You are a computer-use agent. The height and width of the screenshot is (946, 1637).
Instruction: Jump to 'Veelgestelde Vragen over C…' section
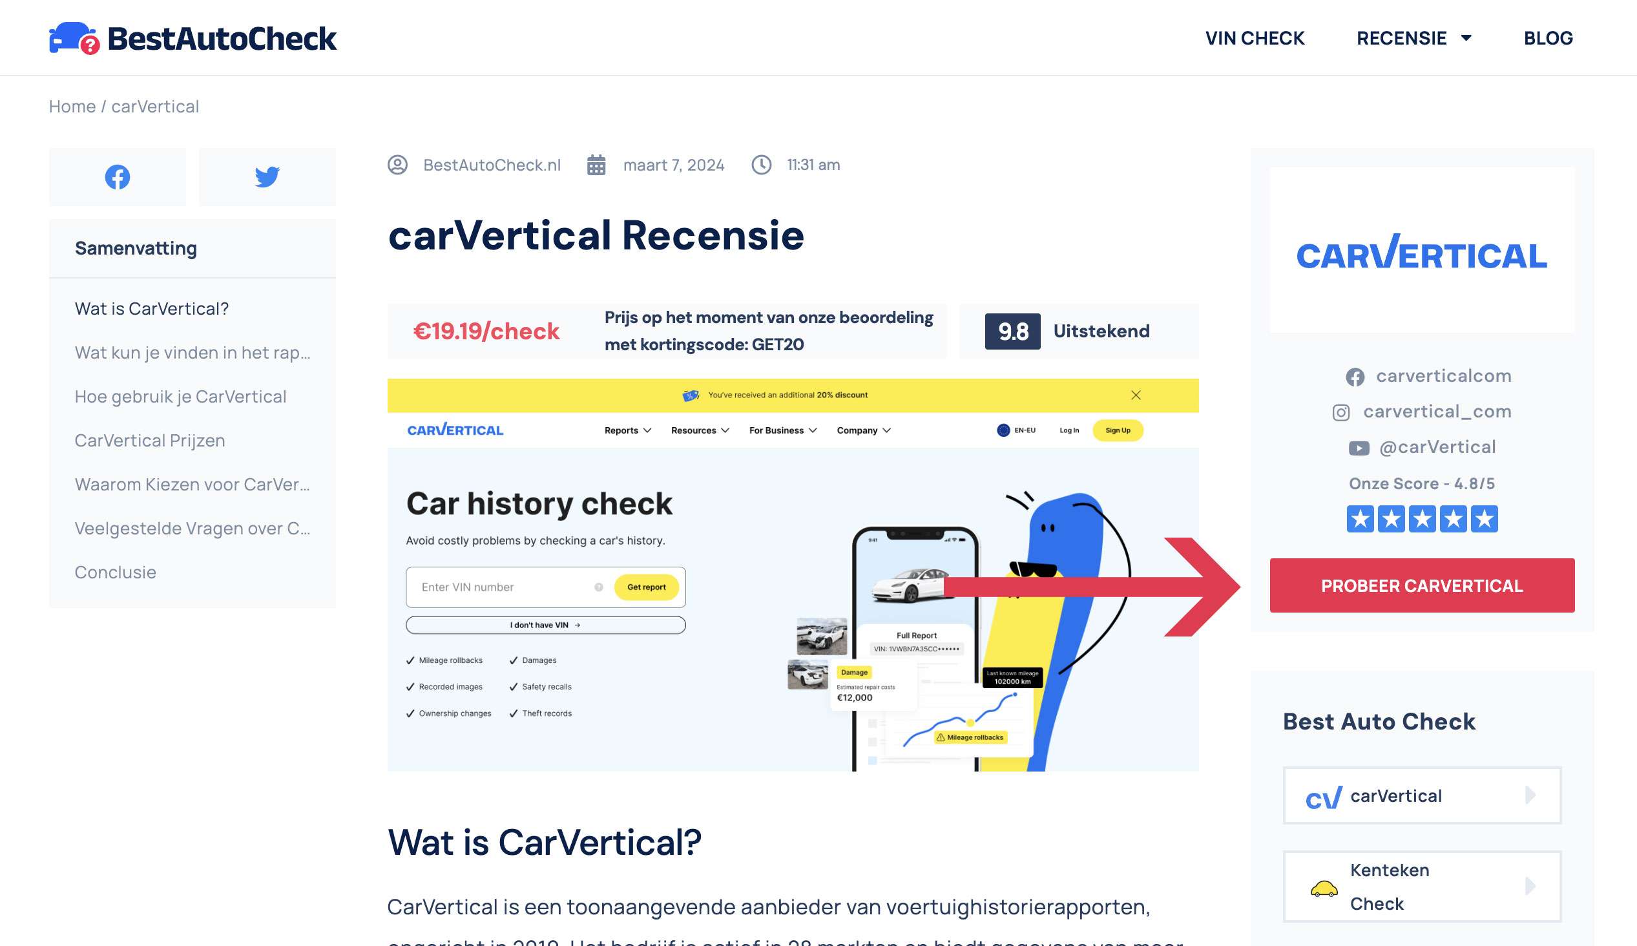[x=193, y=529]
